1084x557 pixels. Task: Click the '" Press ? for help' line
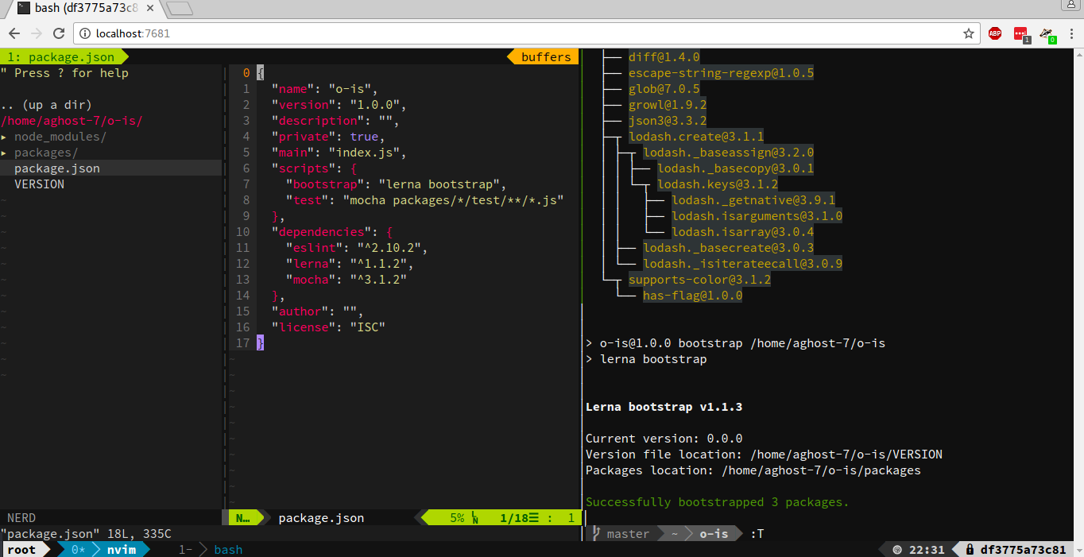click(64, 73)
